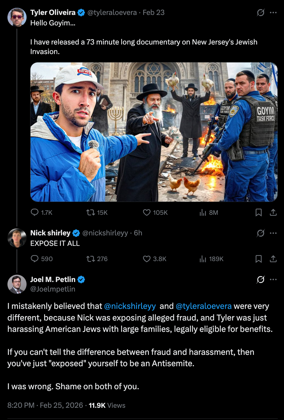Reply to Tyler Oliveira's post
284x420 pixels.
[35, 212]
